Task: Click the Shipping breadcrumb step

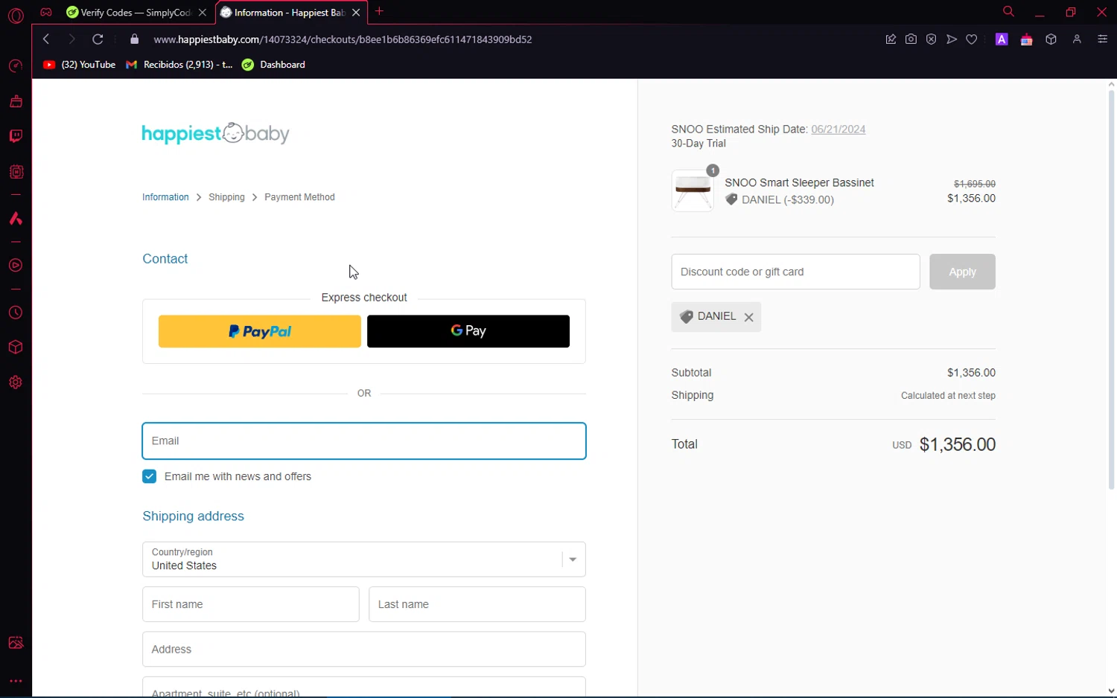Action: pyautogui.click(x=226, y=197)
